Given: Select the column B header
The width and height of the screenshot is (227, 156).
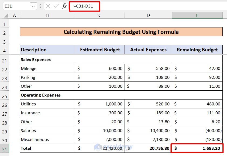Looking at the screenshot, I should tap(47, 15).
